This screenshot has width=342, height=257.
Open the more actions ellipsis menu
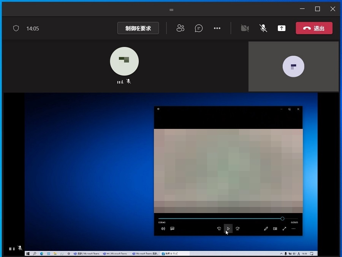point(217,28)
